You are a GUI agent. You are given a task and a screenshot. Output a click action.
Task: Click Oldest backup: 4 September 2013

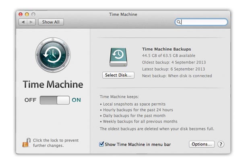(174, 62)
